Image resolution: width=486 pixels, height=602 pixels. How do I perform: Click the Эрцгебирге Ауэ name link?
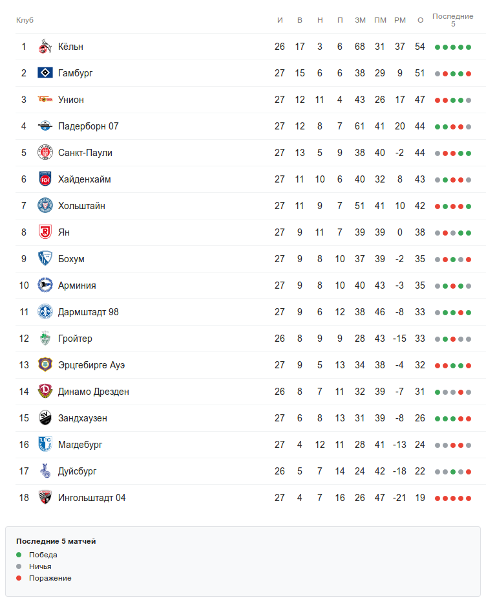point(91,365)
